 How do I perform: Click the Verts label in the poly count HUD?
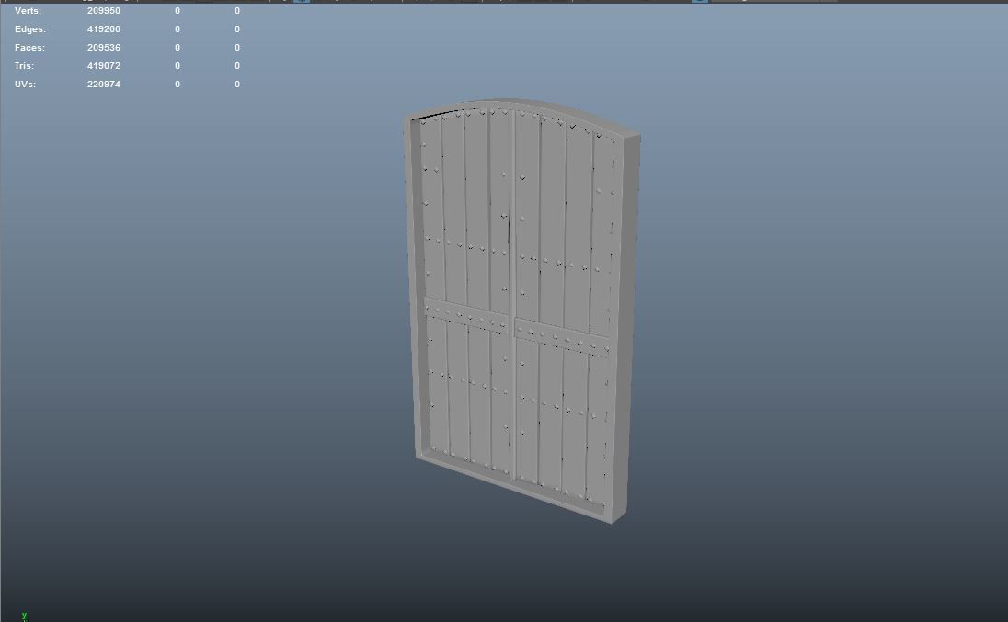[x=28, y=11]
